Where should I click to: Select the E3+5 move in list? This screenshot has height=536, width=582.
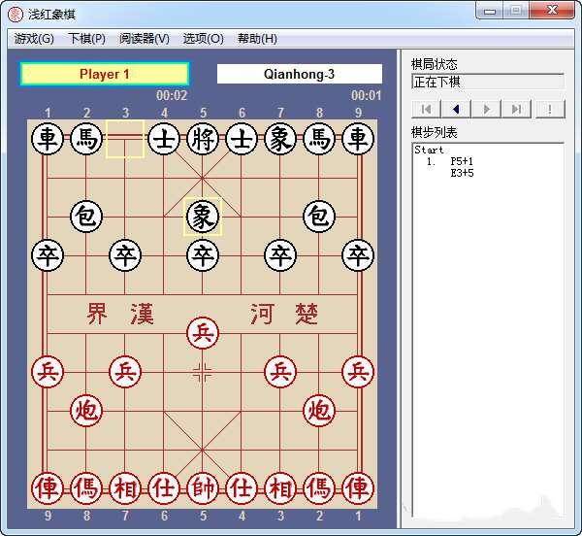point(462,173)
